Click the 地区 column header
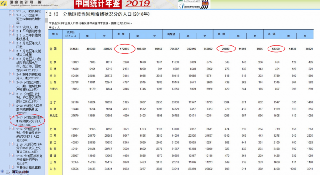The image size is (320, 175). pyautogui.click(x=55, y=34)
